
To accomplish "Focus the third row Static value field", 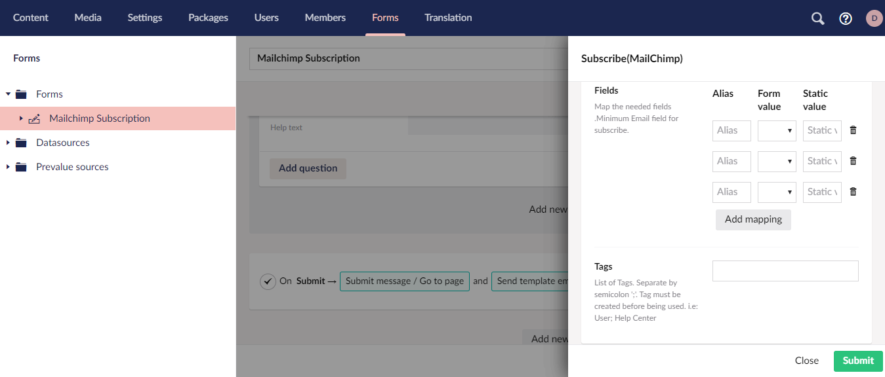I will [822, 192].
